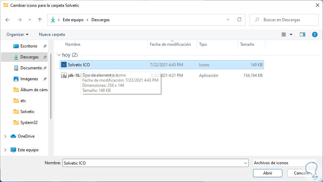Show the preview pane
The image size is (323, 182).
302,34
